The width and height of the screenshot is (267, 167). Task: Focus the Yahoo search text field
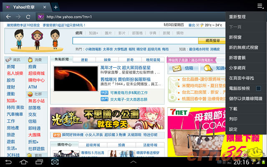coord(133,40)
